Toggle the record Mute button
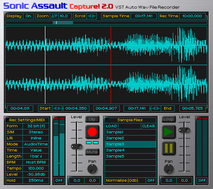This screenshot has height=189, width=213. tap(92, 152)
